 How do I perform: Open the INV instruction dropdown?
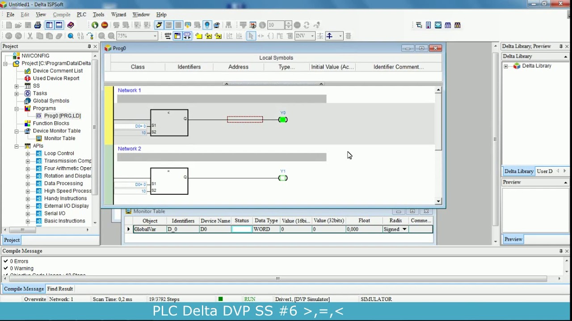pos(312,36)
